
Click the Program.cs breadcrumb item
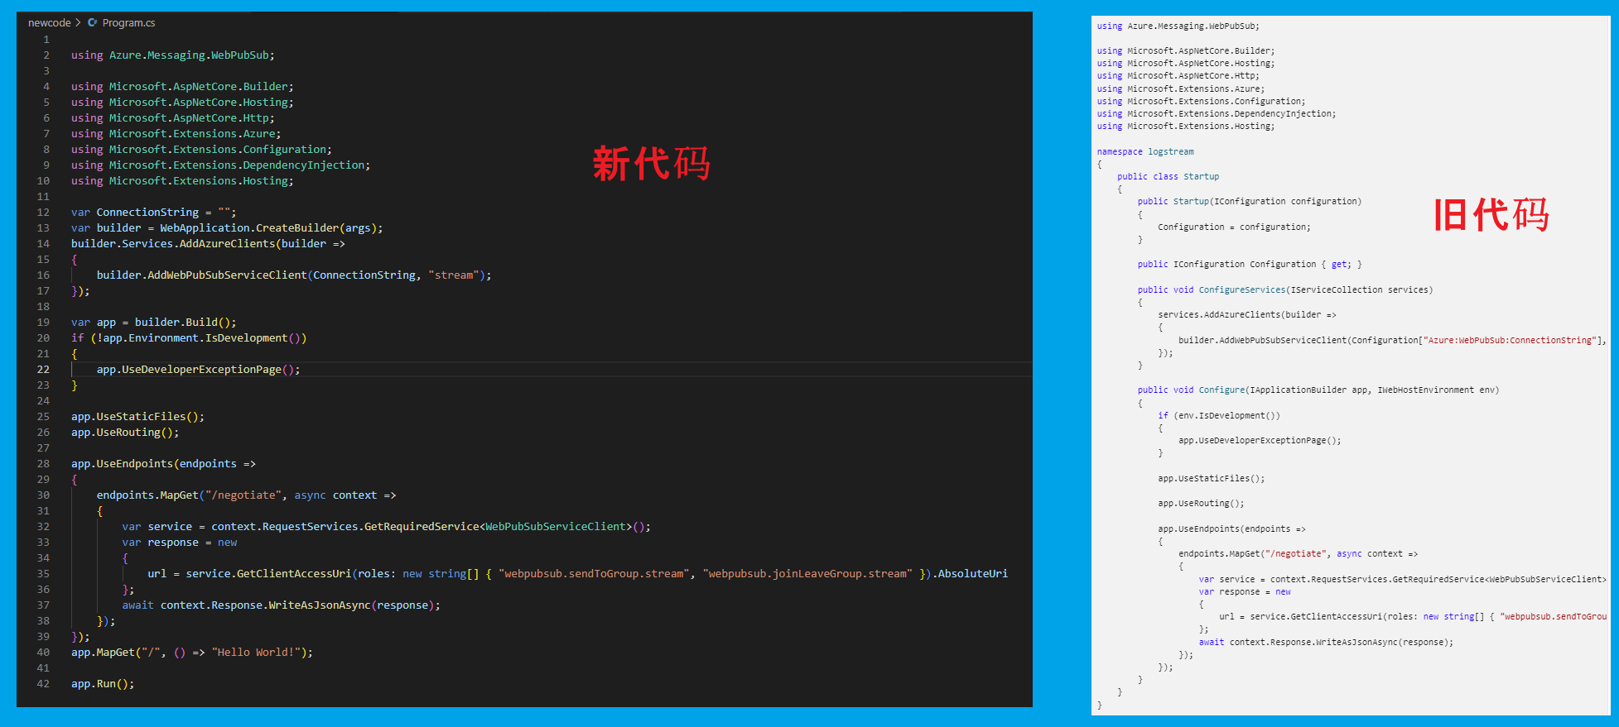128,23
